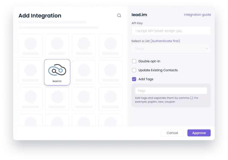
Task: Enable the Double opt-in checkbox
Action: tap(134, 61)
